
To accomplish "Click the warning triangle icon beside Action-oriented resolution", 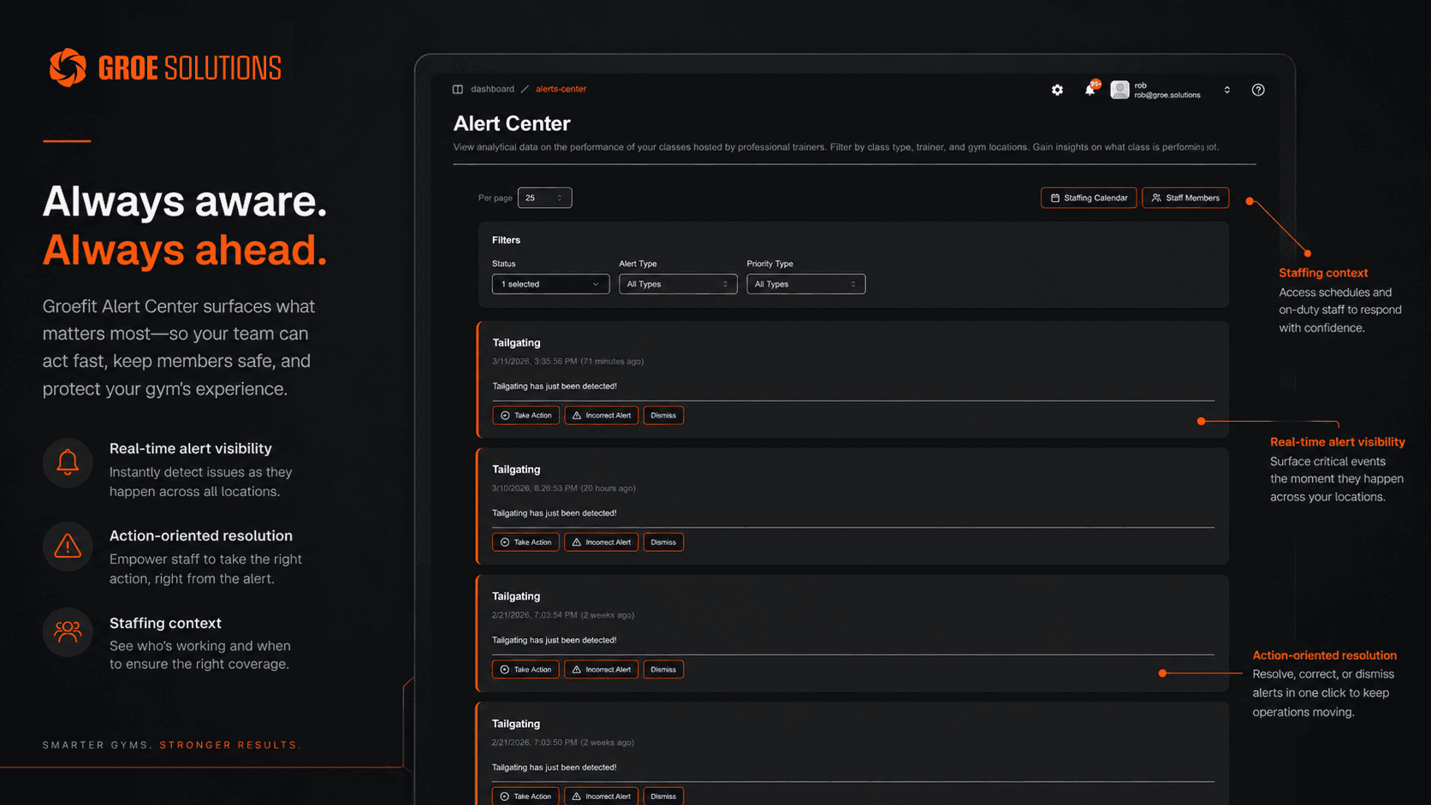I will pos(68,546).
